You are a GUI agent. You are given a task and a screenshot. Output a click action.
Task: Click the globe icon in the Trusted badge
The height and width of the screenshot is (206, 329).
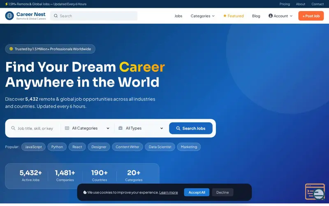point(11,49)
